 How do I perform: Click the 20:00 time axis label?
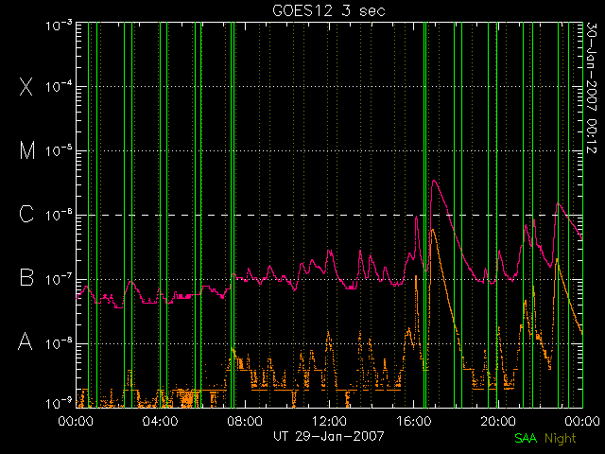[x=498, y=421]
